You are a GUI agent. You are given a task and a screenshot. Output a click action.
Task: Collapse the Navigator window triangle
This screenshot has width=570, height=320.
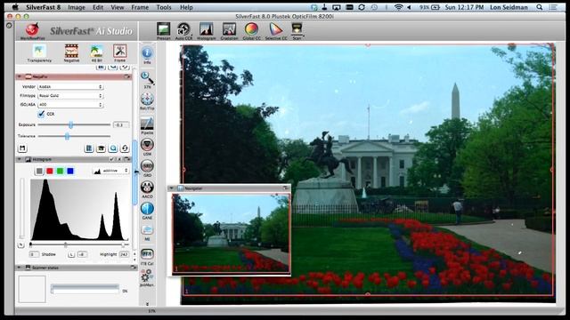(172, 188)
